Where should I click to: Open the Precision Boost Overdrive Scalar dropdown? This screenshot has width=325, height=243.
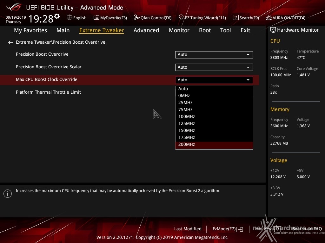coord(214,67)
